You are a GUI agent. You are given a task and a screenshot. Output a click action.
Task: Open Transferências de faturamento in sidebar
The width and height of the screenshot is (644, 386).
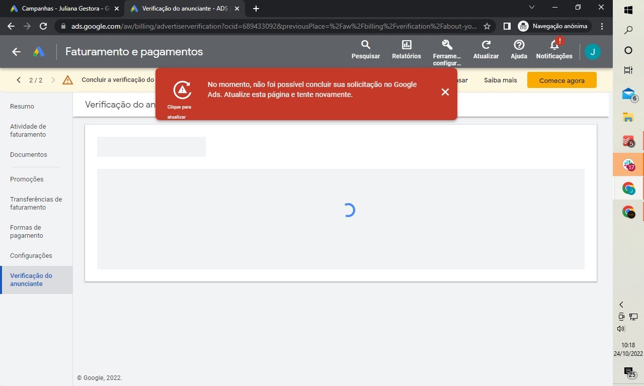(36, 204)
